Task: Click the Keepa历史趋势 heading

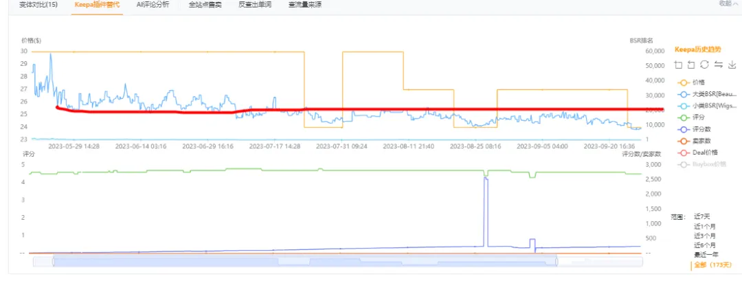Action: [698, 49]
